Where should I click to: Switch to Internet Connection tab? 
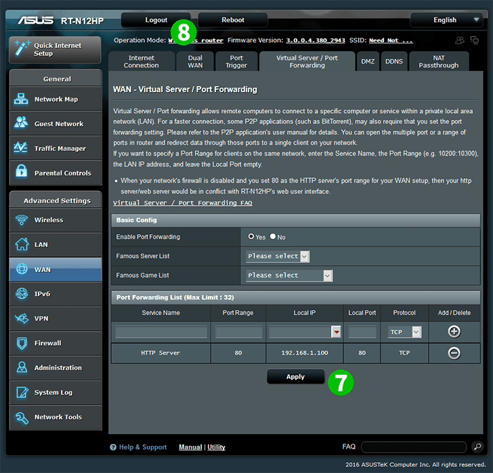pyautogui.click(x=141, y=62)
